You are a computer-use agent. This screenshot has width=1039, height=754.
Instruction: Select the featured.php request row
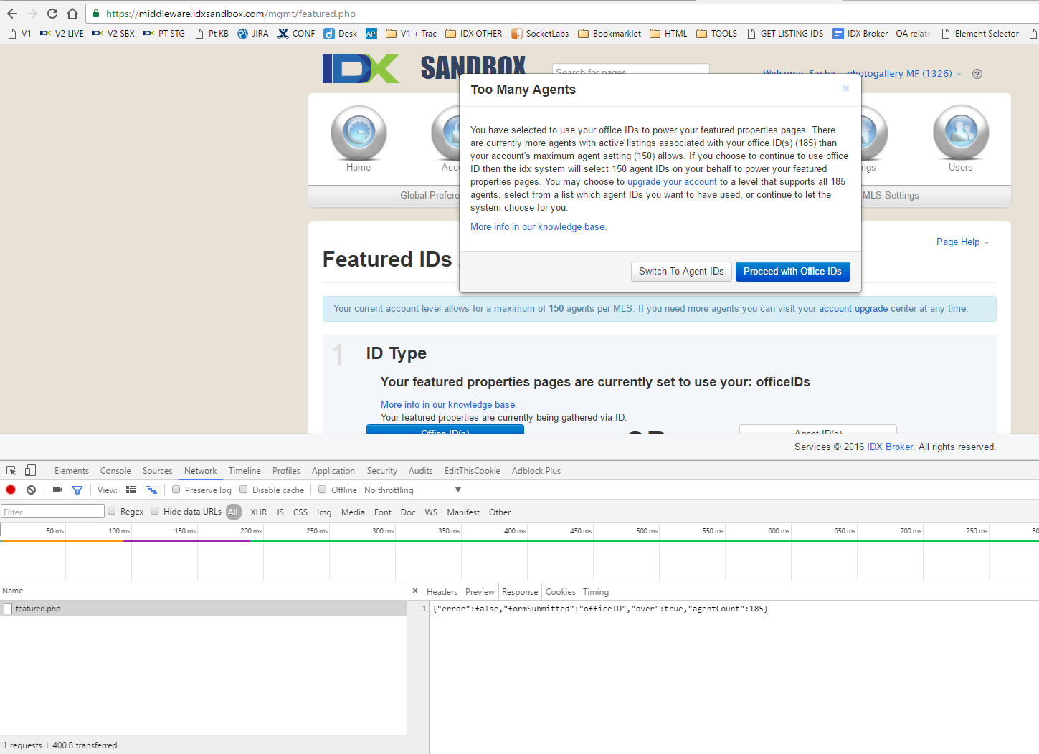(x=203, y=609)
